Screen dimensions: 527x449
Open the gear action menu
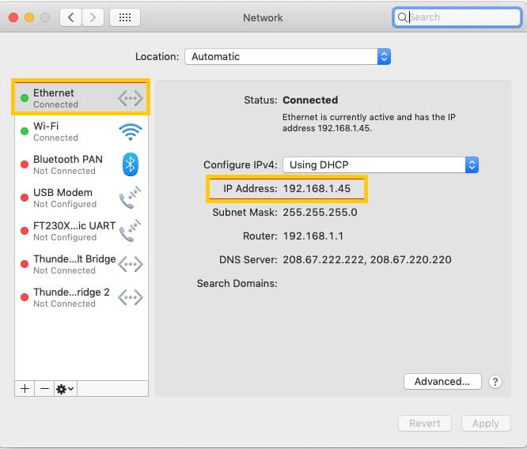[x=65, y=389]
